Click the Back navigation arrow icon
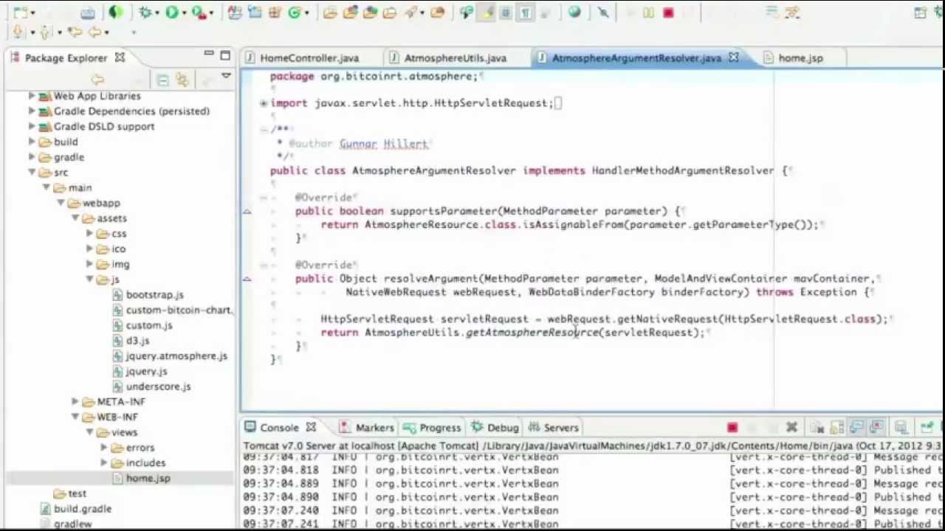The height and width of the screenshot is (531, 945). (95, 32)
